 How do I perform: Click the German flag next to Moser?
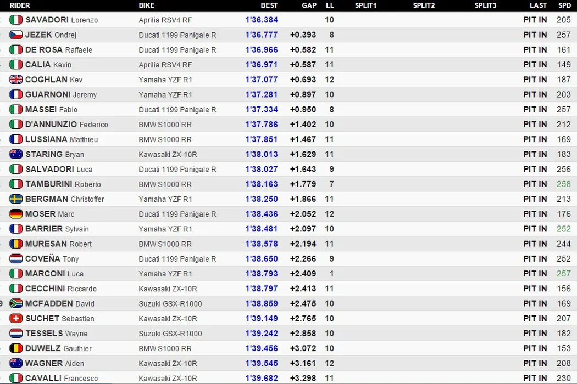click(16, 214)
